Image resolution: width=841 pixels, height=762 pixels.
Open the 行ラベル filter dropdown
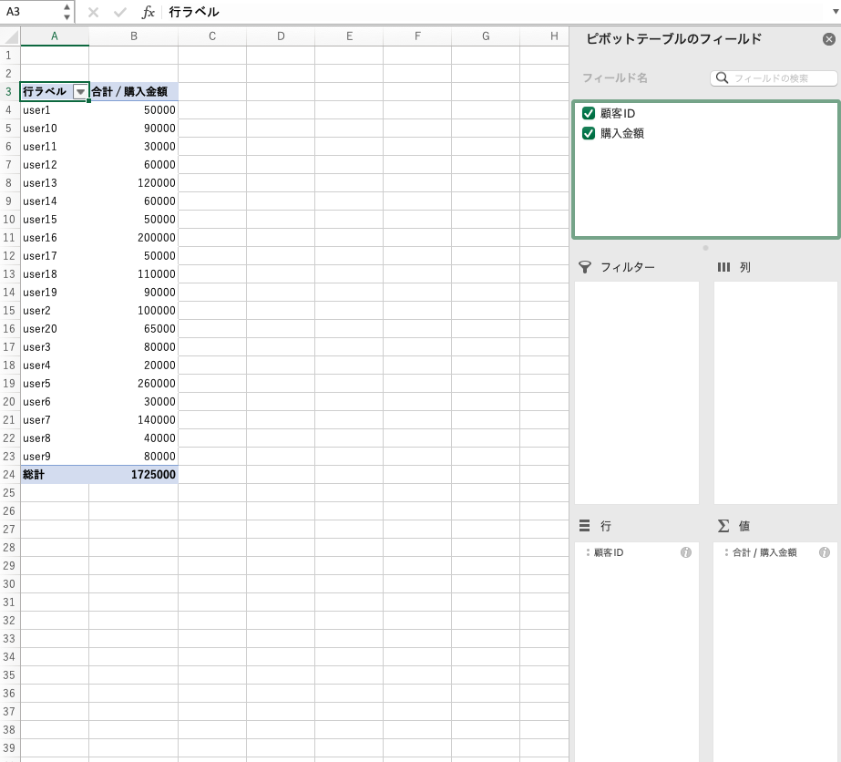pos(80,92)
